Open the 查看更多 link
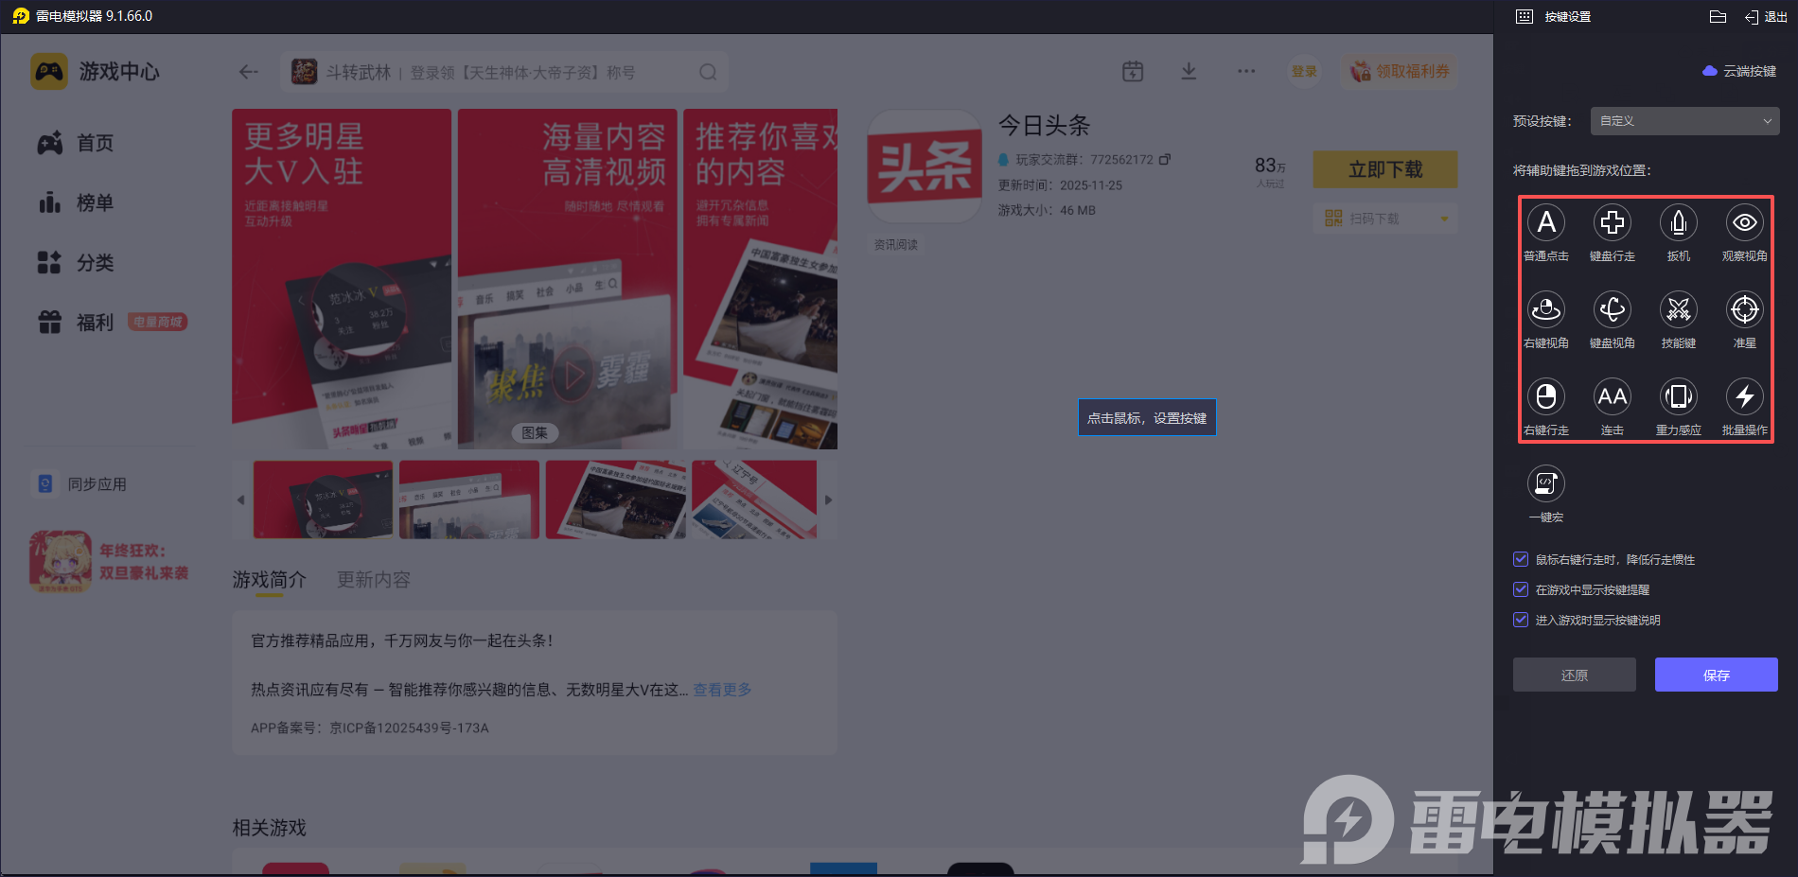Screen dimensions: 1798x877 pyautogui.click(x=723, y=690)
